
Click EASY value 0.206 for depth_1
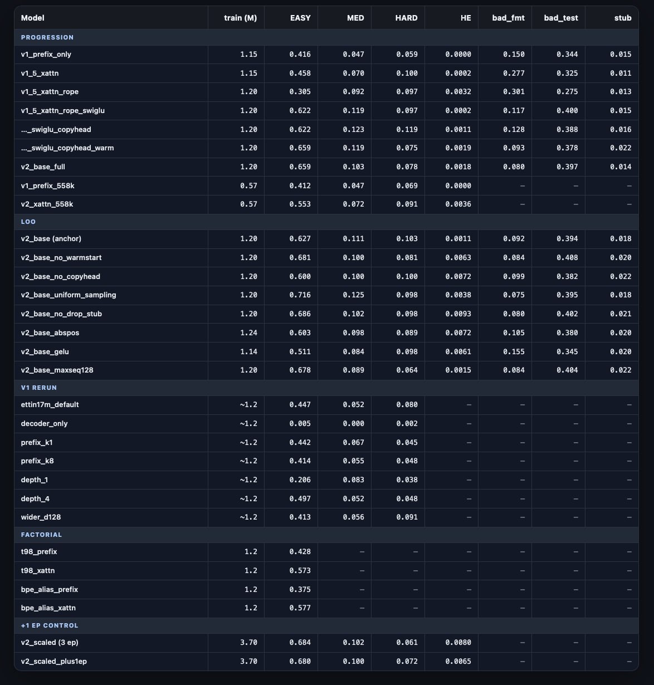(x=300, y=480)
